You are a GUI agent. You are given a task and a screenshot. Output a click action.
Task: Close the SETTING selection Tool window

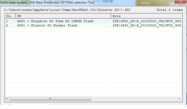tap(180, 2)
